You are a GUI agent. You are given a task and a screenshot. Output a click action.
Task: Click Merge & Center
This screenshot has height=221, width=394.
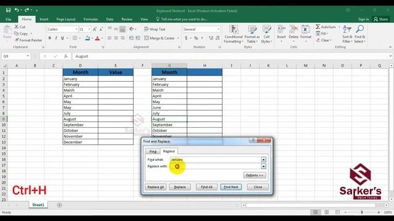159,38
